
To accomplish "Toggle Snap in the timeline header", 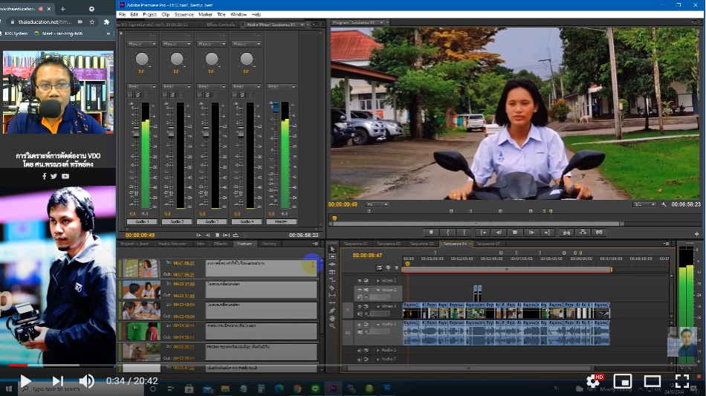I will tap(379, 267).
